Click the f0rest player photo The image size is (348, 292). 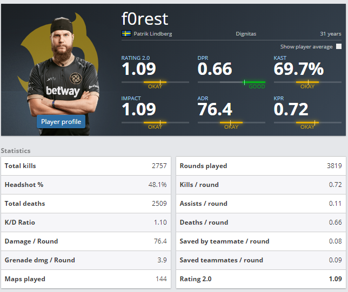click(x=62, y=75)
